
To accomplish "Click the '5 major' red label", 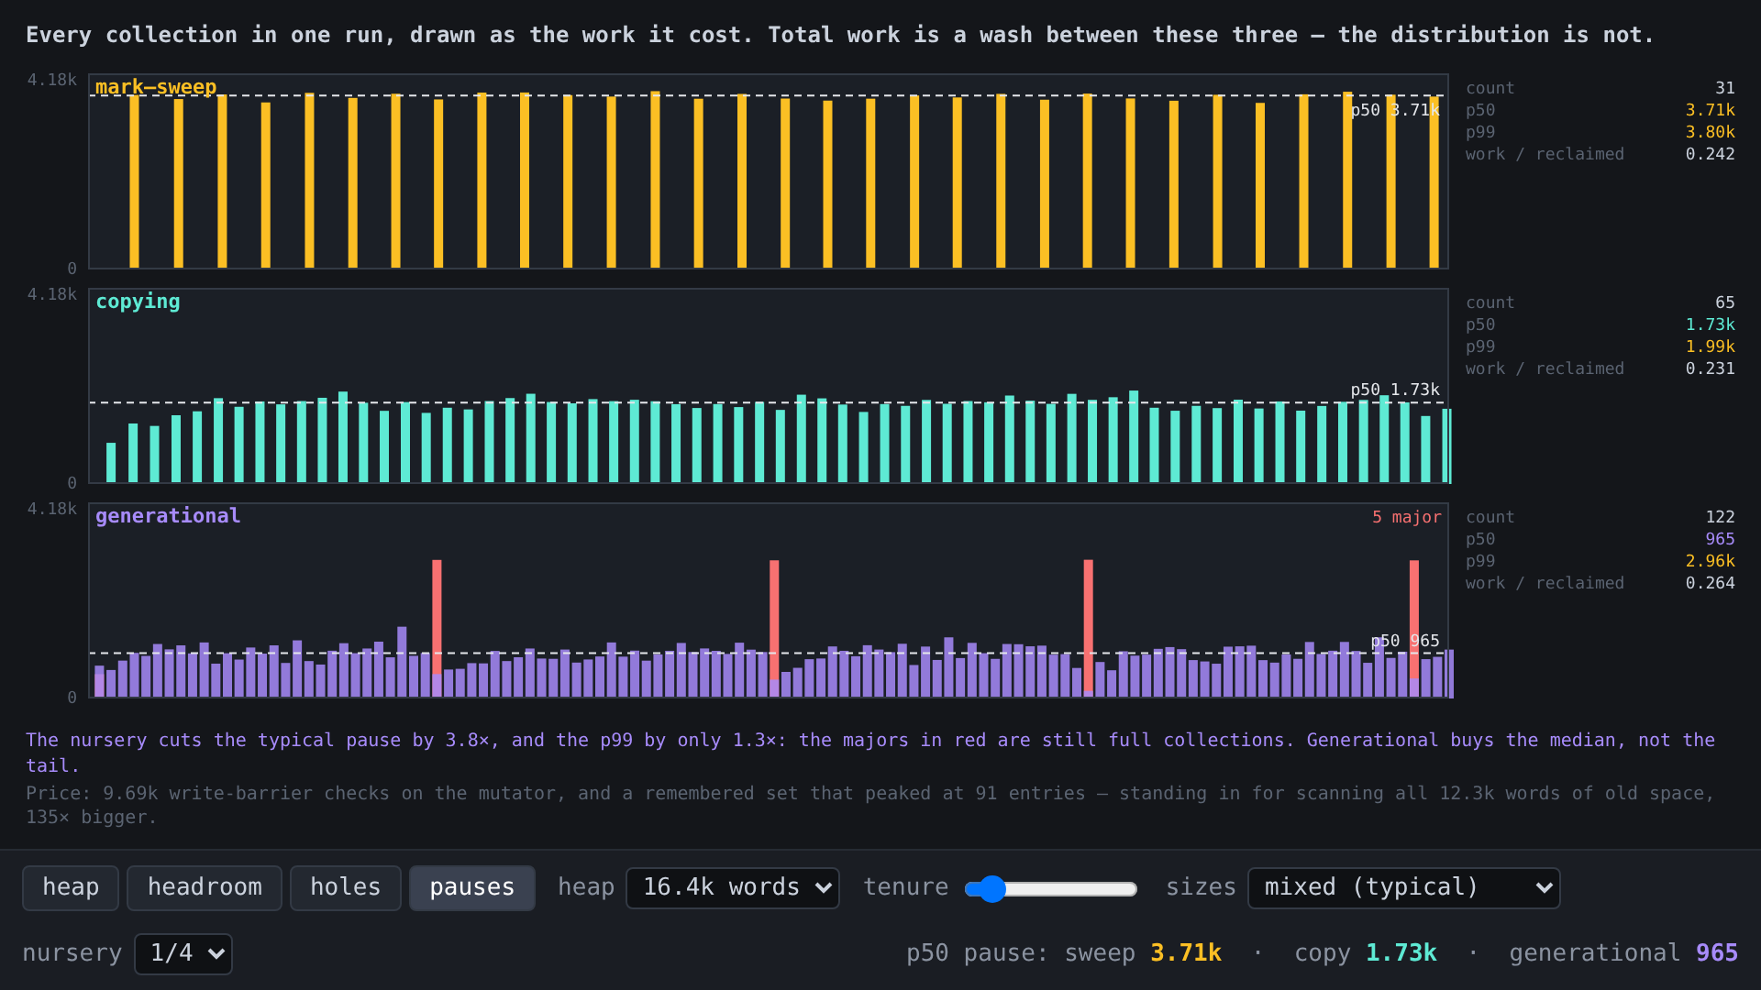I will point(1406,517).
